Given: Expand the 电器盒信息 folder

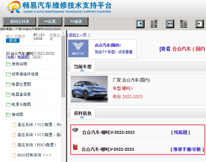Looking at the screenshot, I should click(21, 94).
